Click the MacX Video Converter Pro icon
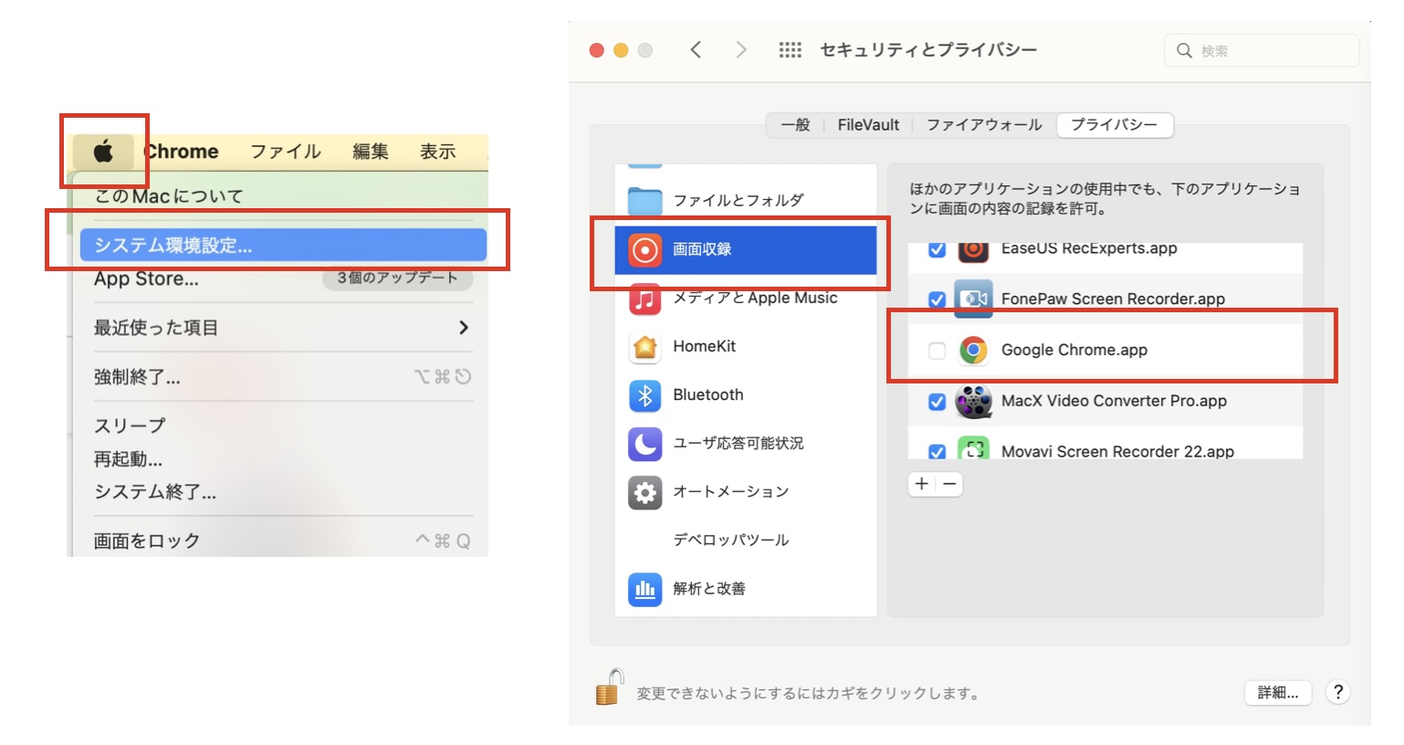The height and width of the screenshot is (745, 1404). [x=973, y=401]
